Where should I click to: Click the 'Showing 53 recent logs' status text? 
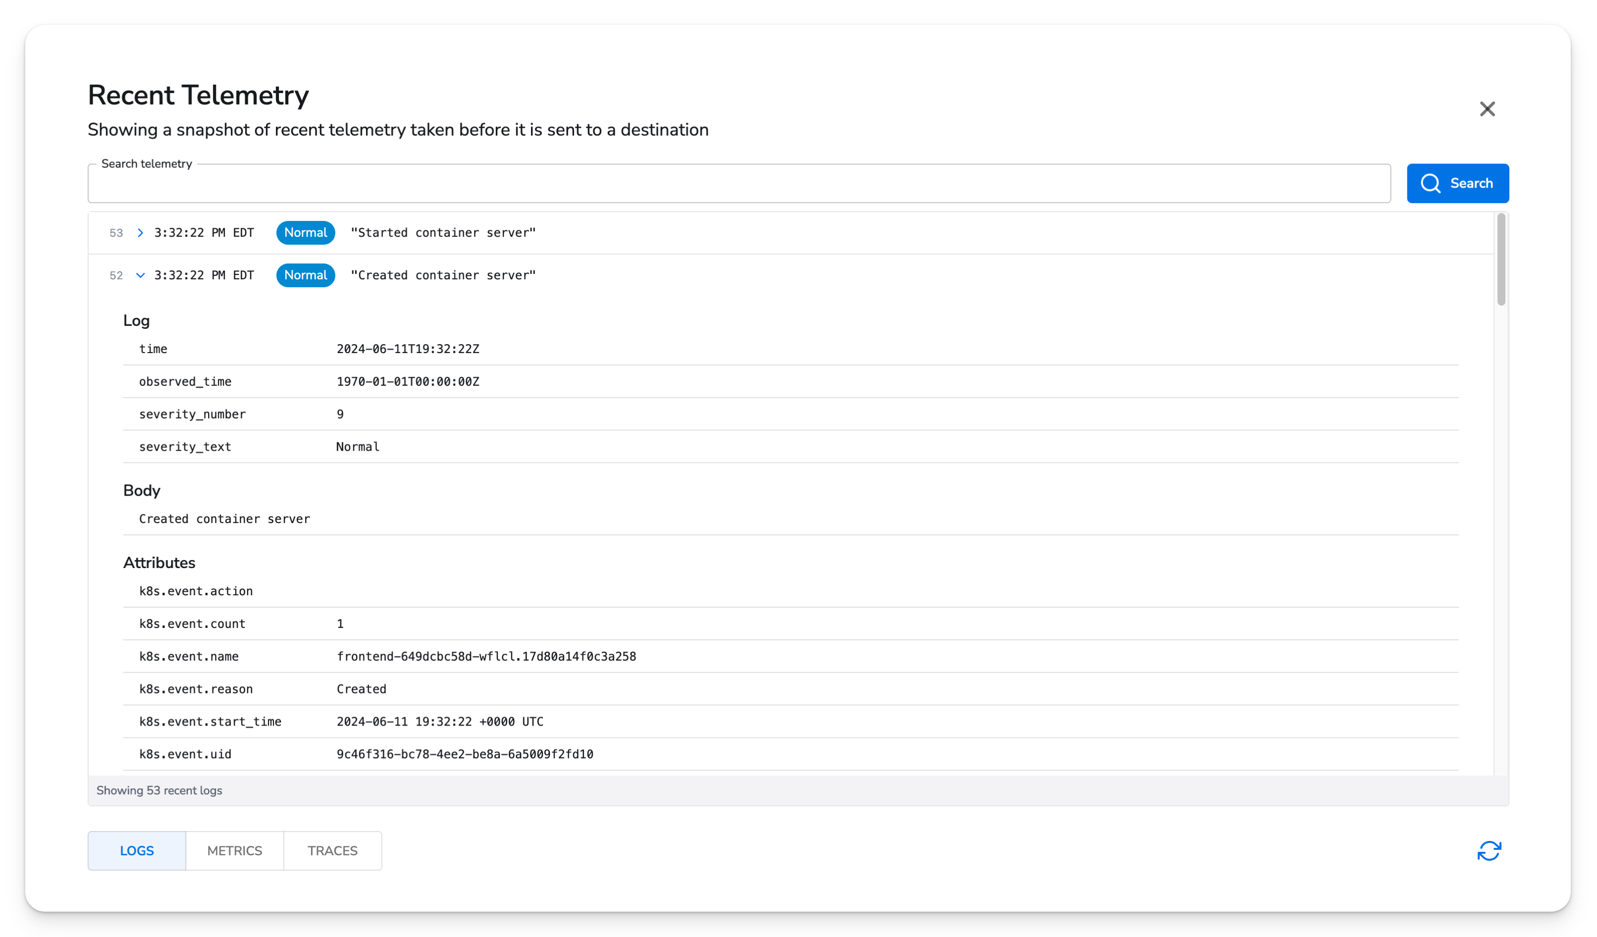[x=159, y=790]
